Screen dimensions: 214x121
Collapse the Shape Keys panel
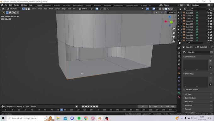(x=184, y=74)
